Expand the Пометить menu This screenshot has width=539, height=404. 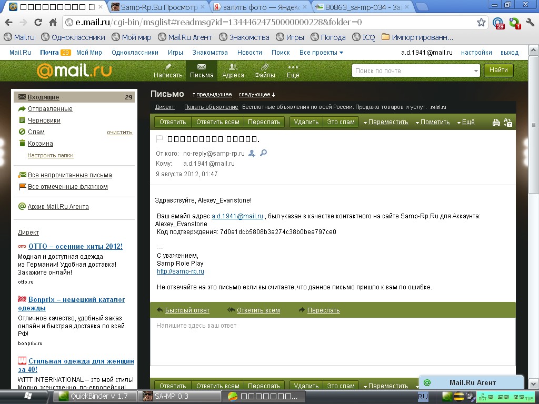(x=433, y=122)
